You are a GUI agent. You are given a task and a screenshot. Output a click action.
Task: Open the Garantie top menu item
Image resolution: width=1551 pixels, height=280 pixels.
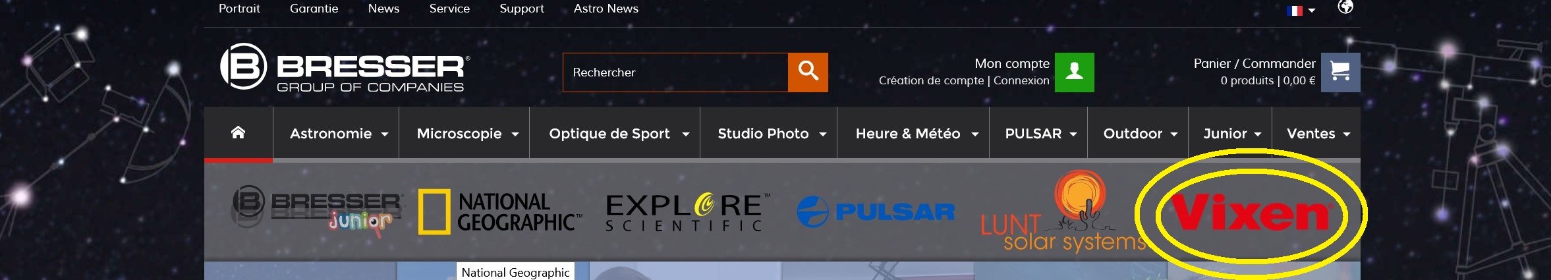pyautogui.click(x=314, y=9)
